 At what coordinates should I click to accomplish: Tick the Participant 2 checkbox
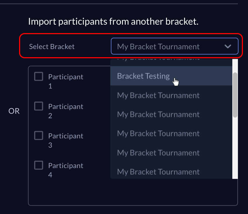coord(39,106)
